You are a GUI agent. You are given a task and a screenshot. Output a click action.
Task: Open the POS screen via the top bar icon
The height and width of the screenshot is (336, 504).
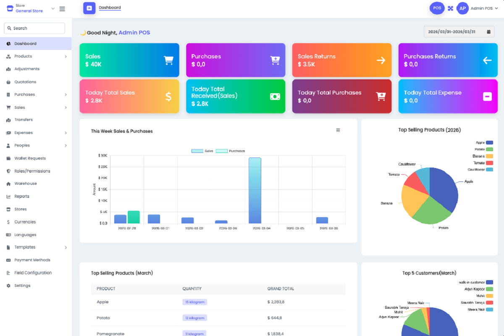437,8
